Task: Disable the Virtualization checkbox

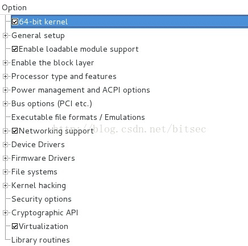Action: pyautogui.click(x=15, y=226)
